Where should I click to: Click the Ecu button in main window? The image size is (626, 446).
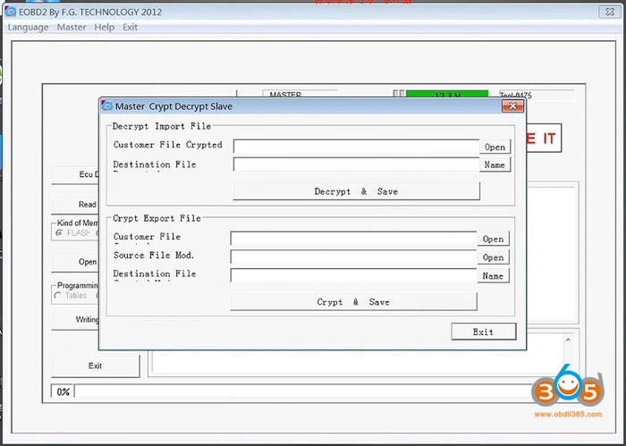(x=75, y=174)
